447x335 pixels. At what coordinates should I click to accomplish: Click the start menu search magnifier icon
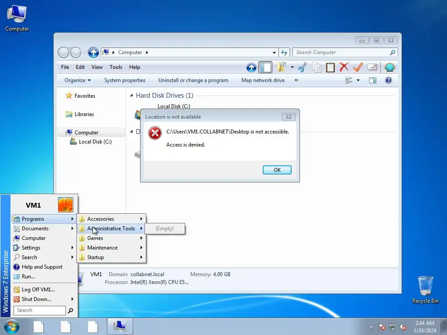[70, 311]
